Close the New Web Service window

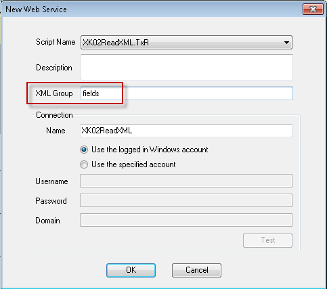pos(313,9)
